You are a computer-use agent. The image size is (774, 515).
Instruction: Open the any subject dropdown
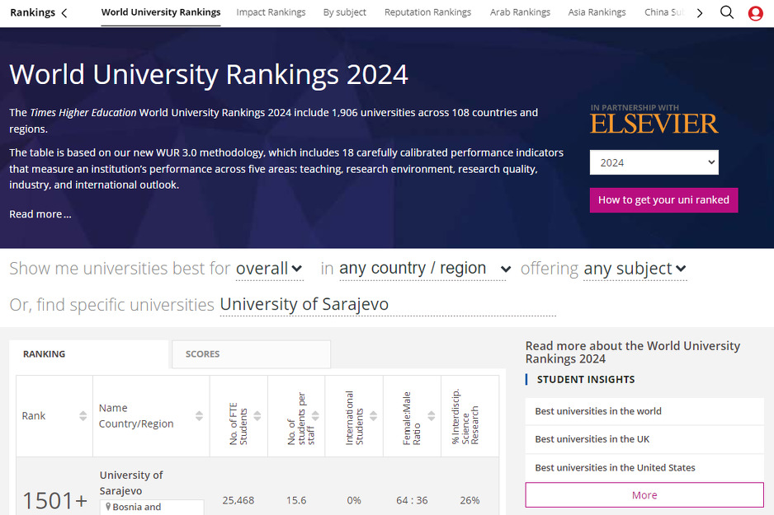click(635, 268)
